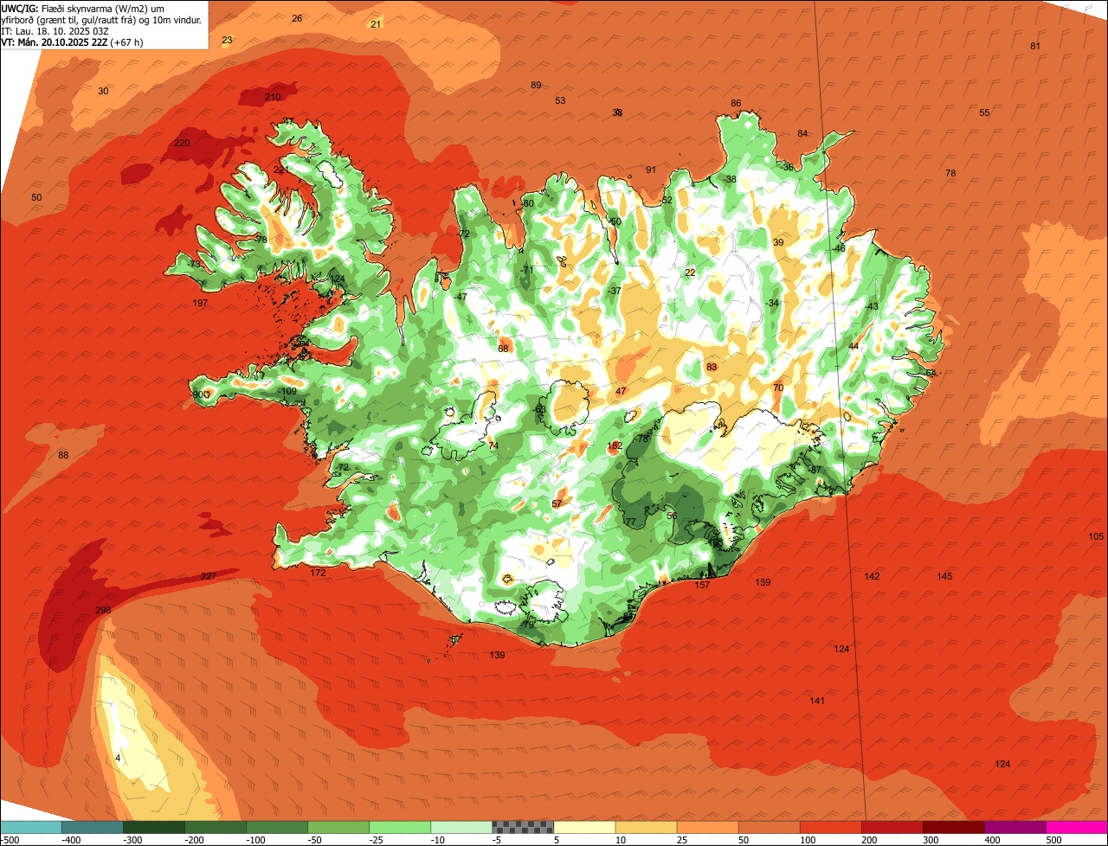
Task: Select the flux value -34 in northeast Iceland
Action: pyautogui.click(x=772, y=303)
